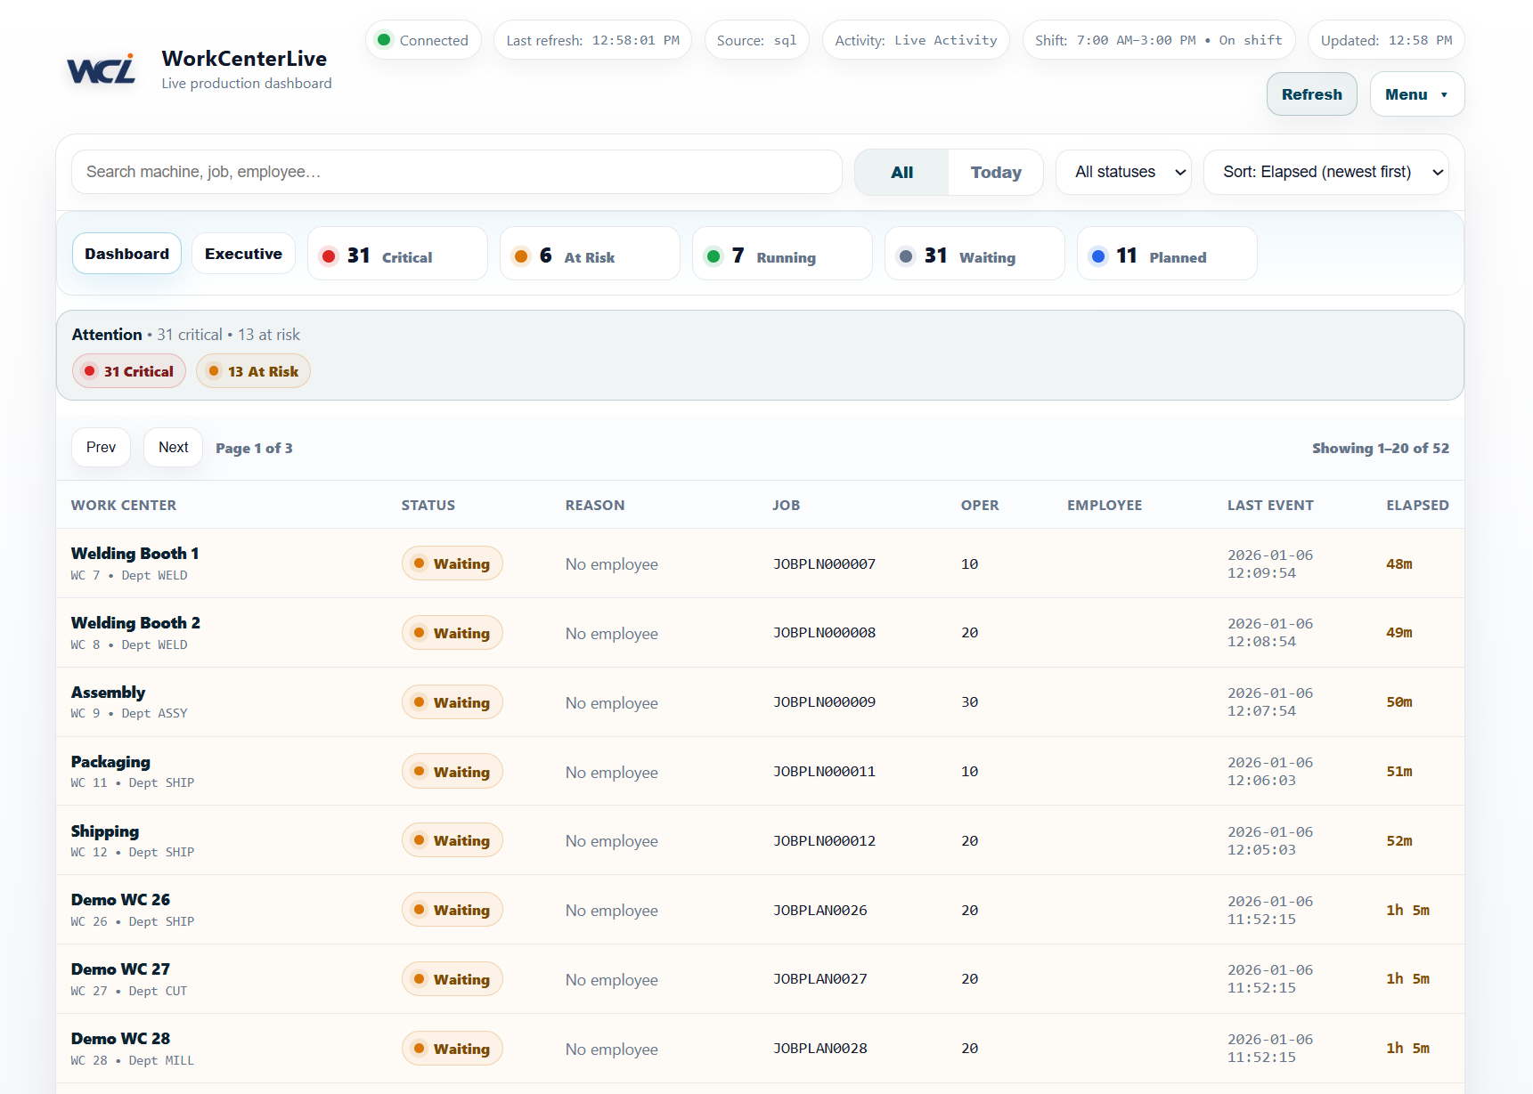
Task: Click the WCL logo icon
Action: [100, 69]
